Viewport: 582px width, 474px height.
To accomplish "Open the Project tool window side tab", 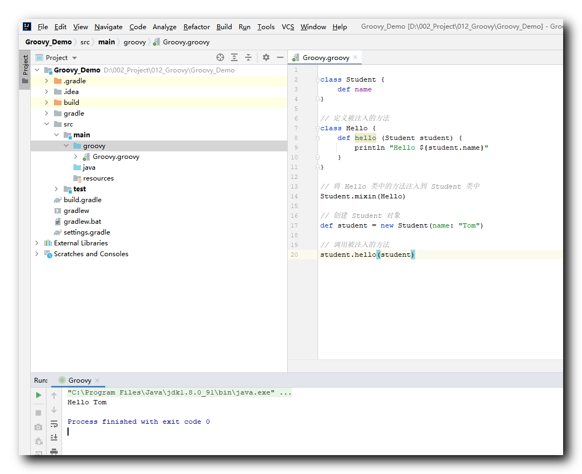I will point(25,70).
